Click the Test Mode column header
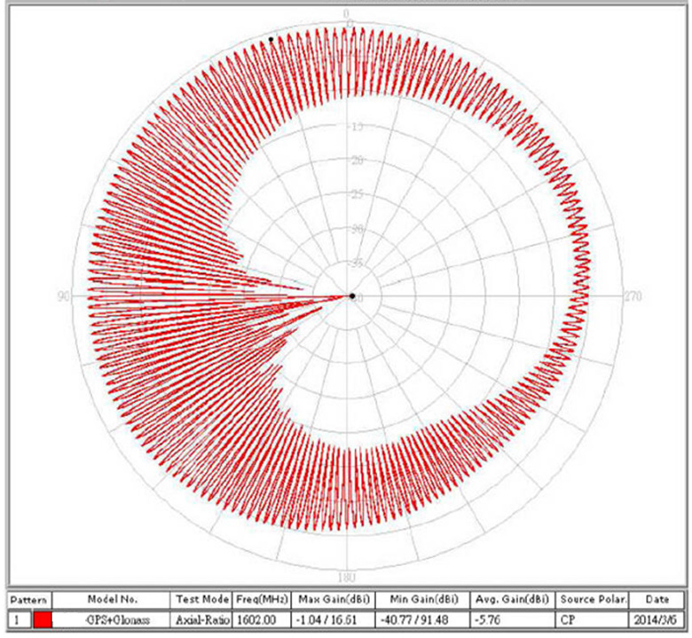Viewport: 692px width, 638px height. [203, 601]
